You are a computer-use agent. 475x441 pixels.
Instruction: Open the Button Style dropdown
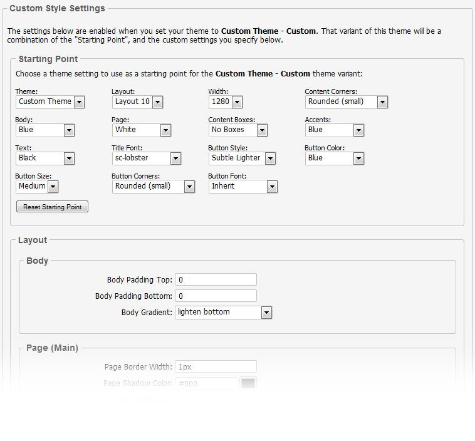pos(243,158)
